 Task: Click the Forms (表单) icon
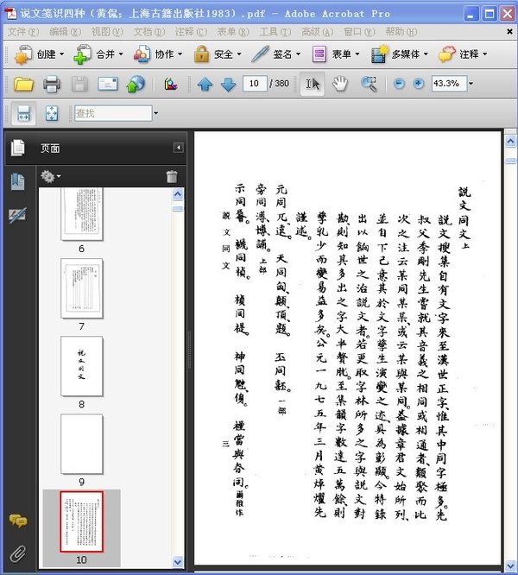319,54
